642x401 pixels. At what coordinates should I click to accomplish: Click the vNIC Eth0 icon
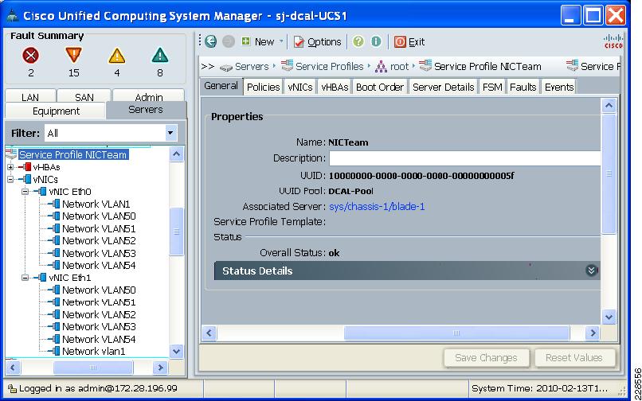[x=40, y=192]
